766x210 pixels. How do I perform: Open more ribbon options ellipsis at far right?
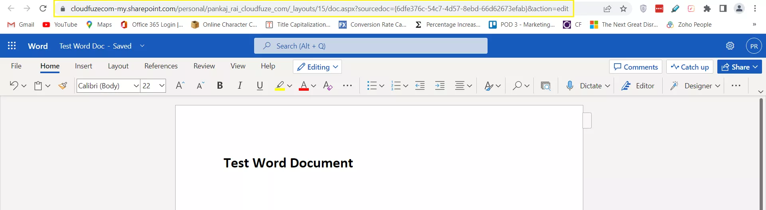[736, 86]
